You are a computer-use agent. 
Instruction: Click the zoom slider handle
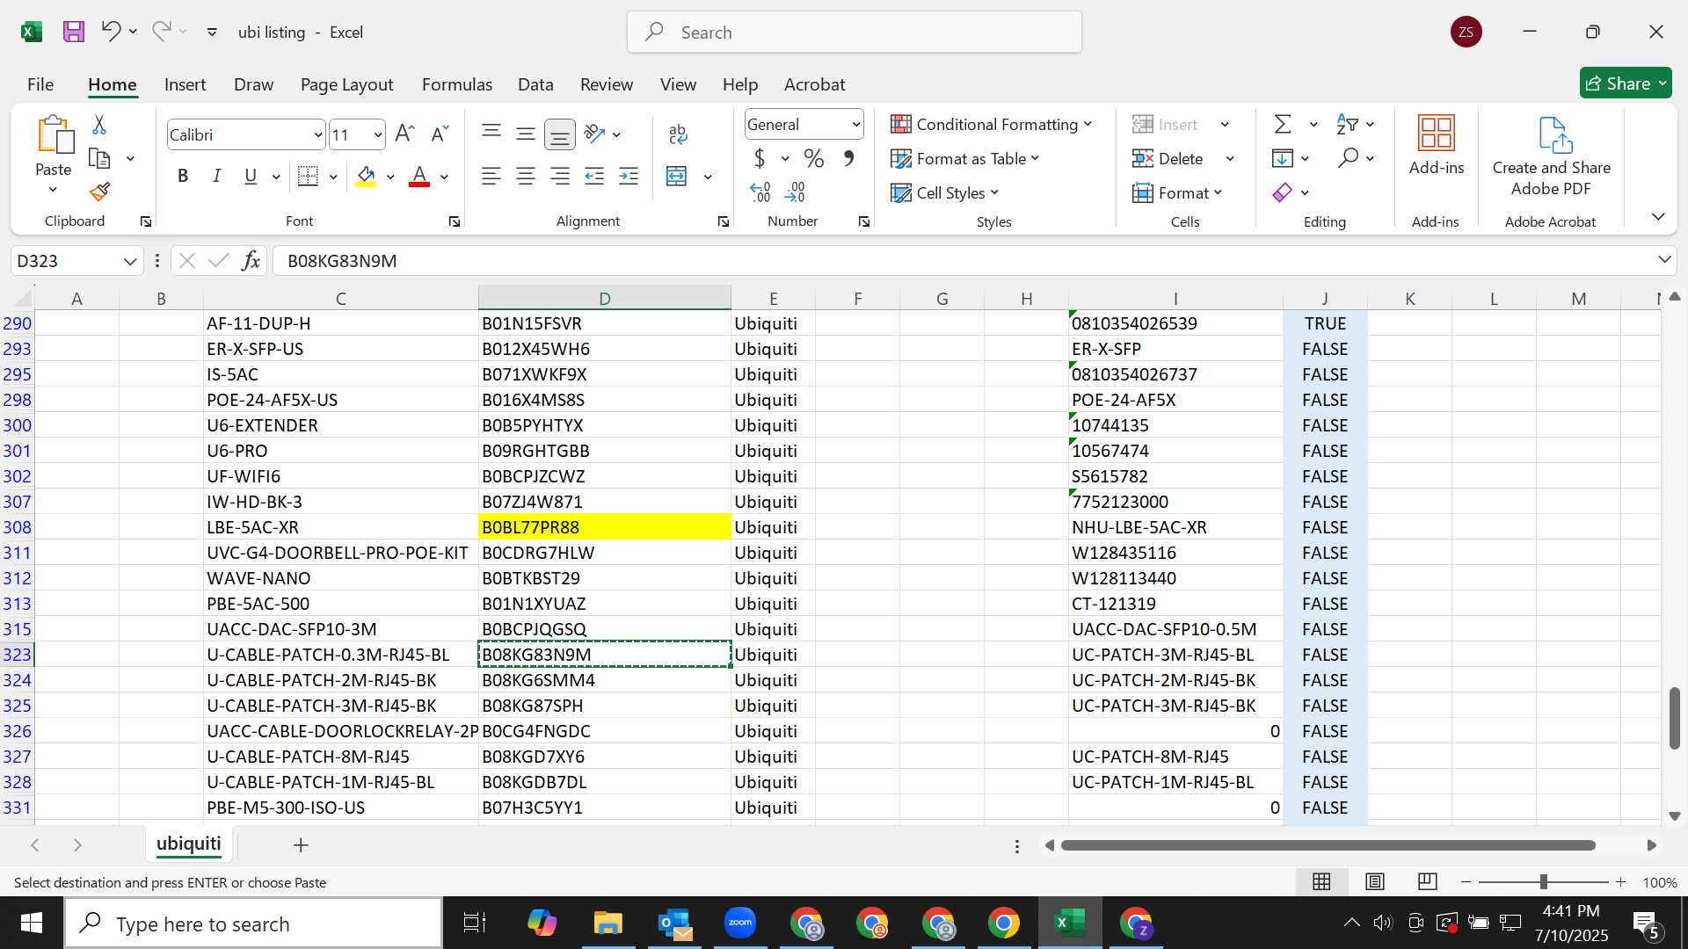click(1544, 881)
